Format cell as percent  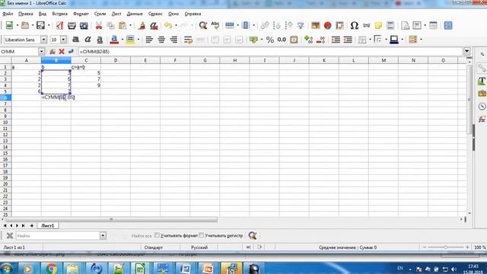[x=270, y=40]
